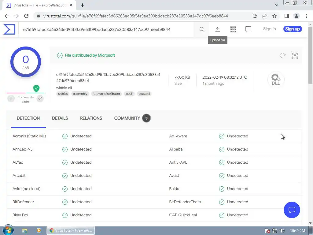Switch to the DETAILS tab
313x235 pixels.
tap(60, 118)
